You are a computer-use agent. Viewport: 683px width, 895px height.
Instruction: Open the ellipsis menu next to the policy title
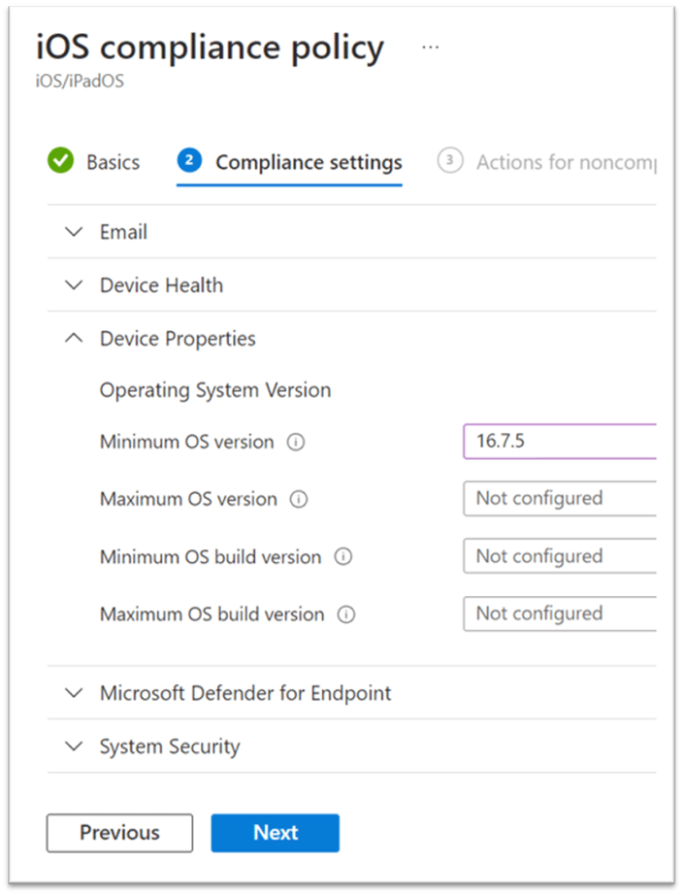click(430, 45)
